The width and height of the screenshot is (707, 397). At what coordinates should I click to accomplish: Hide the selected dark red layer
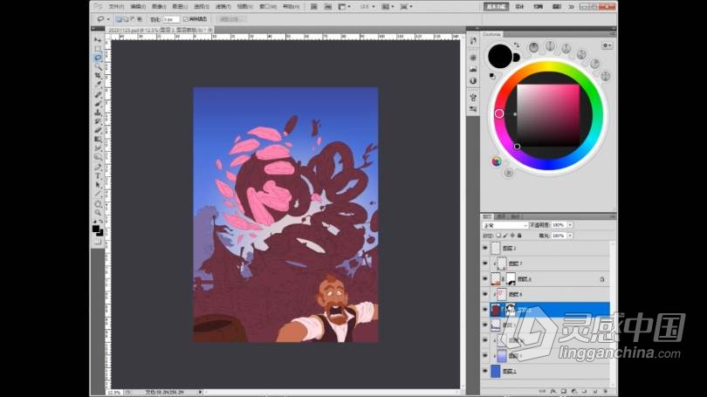(485, 310)
